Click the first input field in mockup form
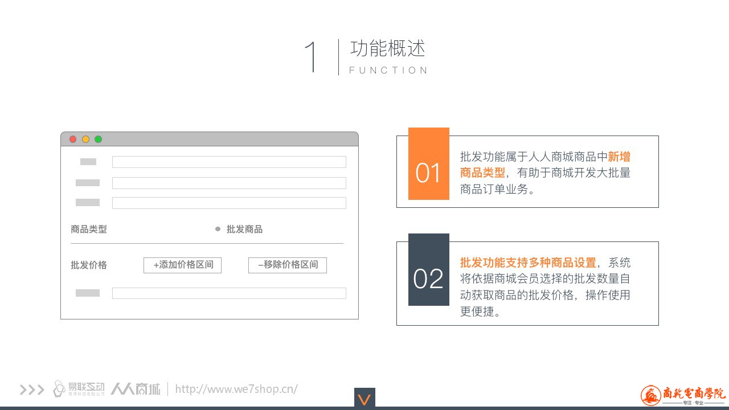Screen dimensions: 729x410 tap(229, 162)
